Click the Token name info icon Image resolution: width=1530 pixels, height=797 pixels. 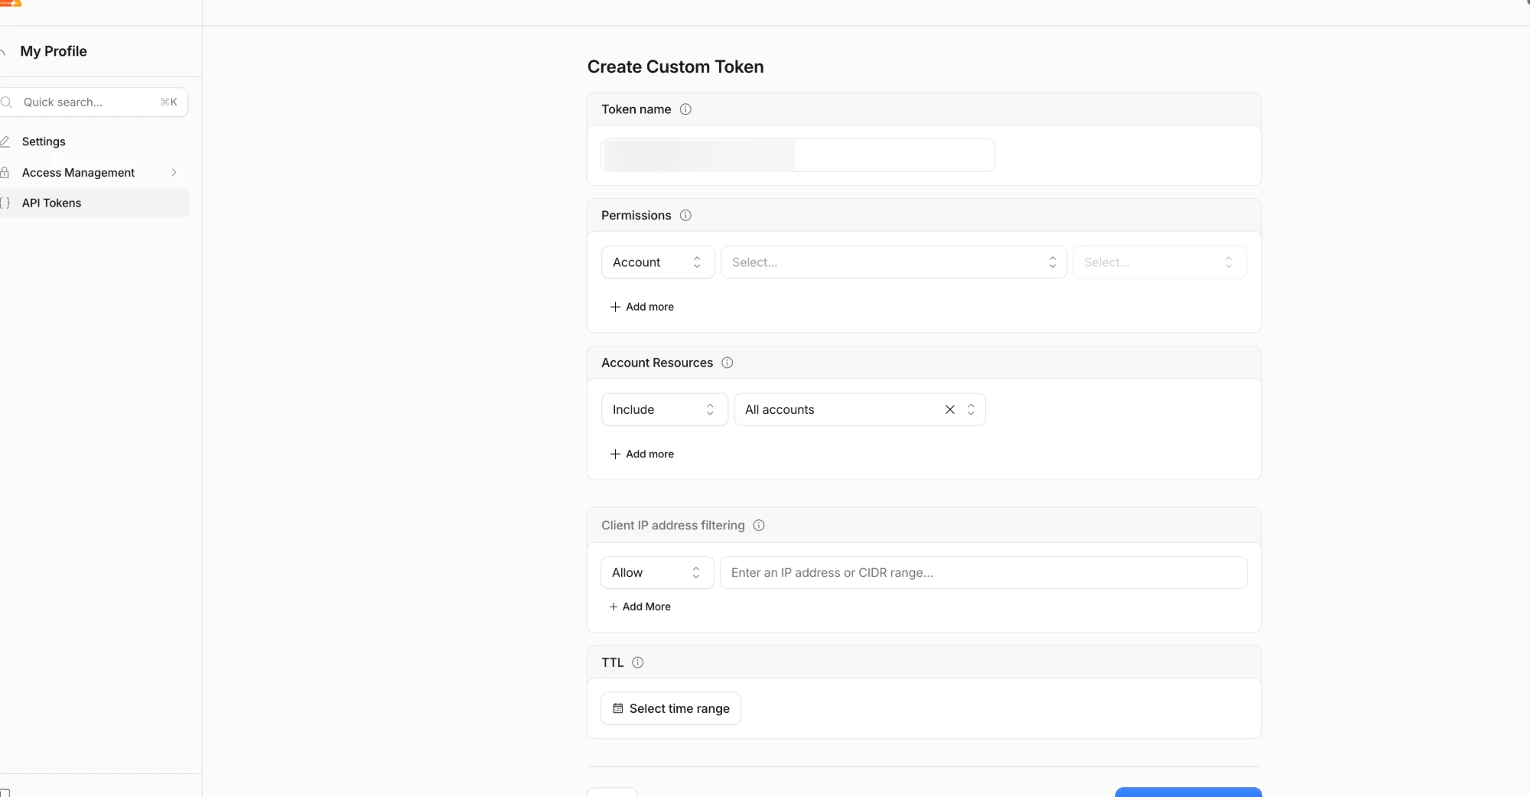click(x=685, y=109)
